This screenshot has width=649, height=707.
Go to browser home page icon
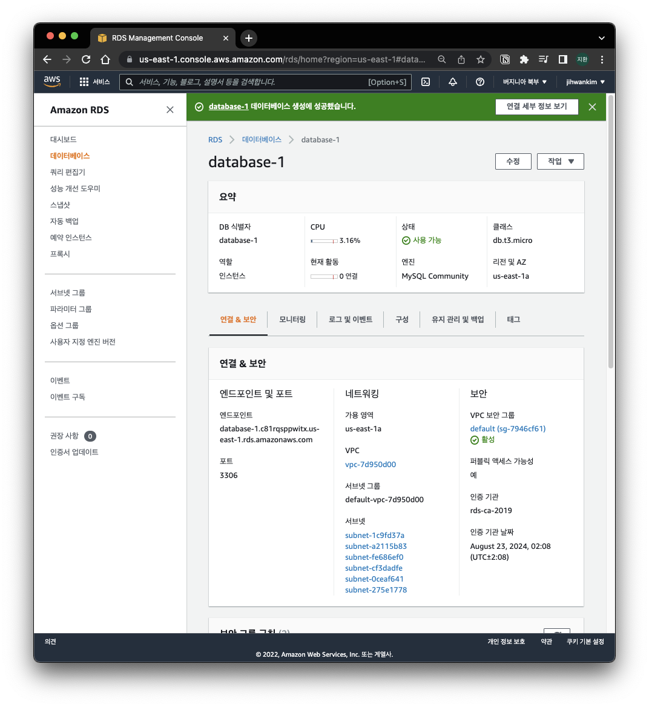[105, 59]
